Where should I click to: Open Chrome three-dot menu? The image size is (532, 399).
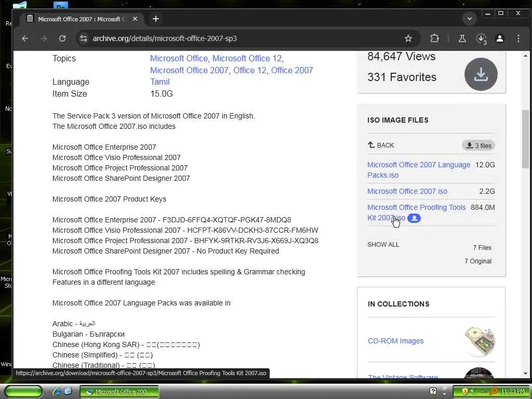pyautogui.click(x=518, y=38)
